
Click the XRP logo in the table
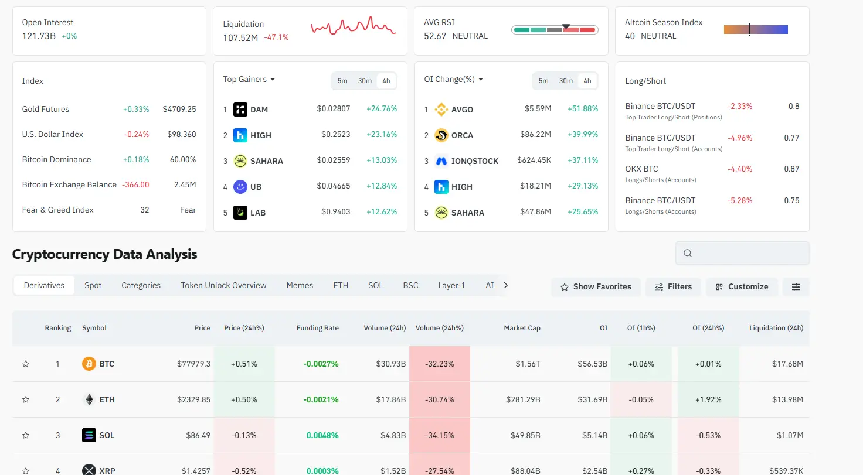point(89,470)
